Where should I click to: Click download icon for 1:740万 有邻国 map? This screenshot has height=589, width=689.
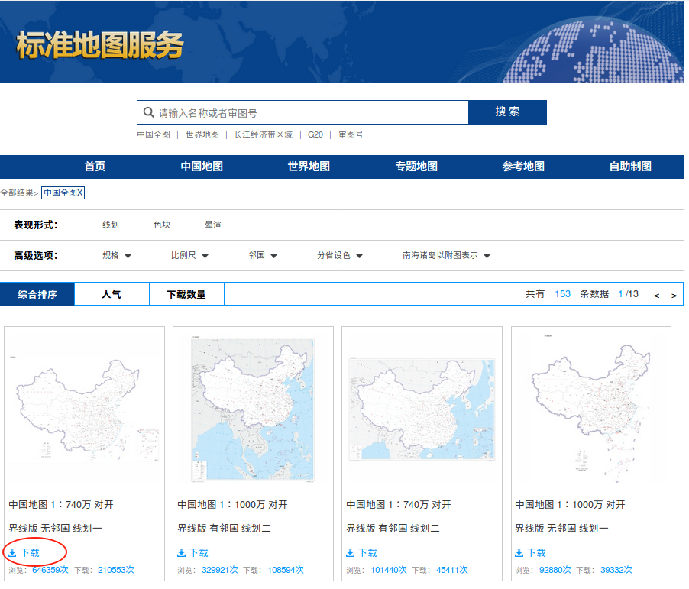pos(351,553)
